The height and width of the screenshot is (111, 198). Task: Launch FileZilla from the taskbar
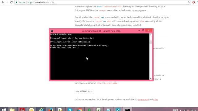coord(22,109)
